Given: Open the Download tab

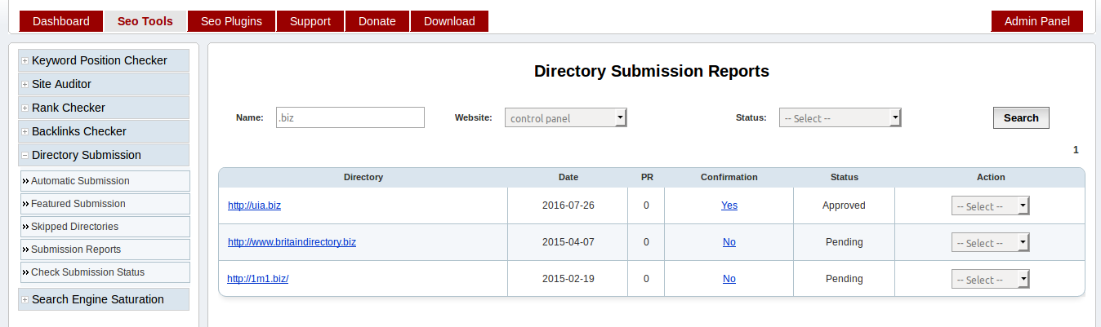Looking at the screenshot, I should tap(449, 21).
